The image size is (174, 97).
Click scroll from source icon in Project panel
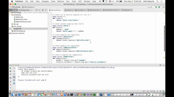(36, 10)
